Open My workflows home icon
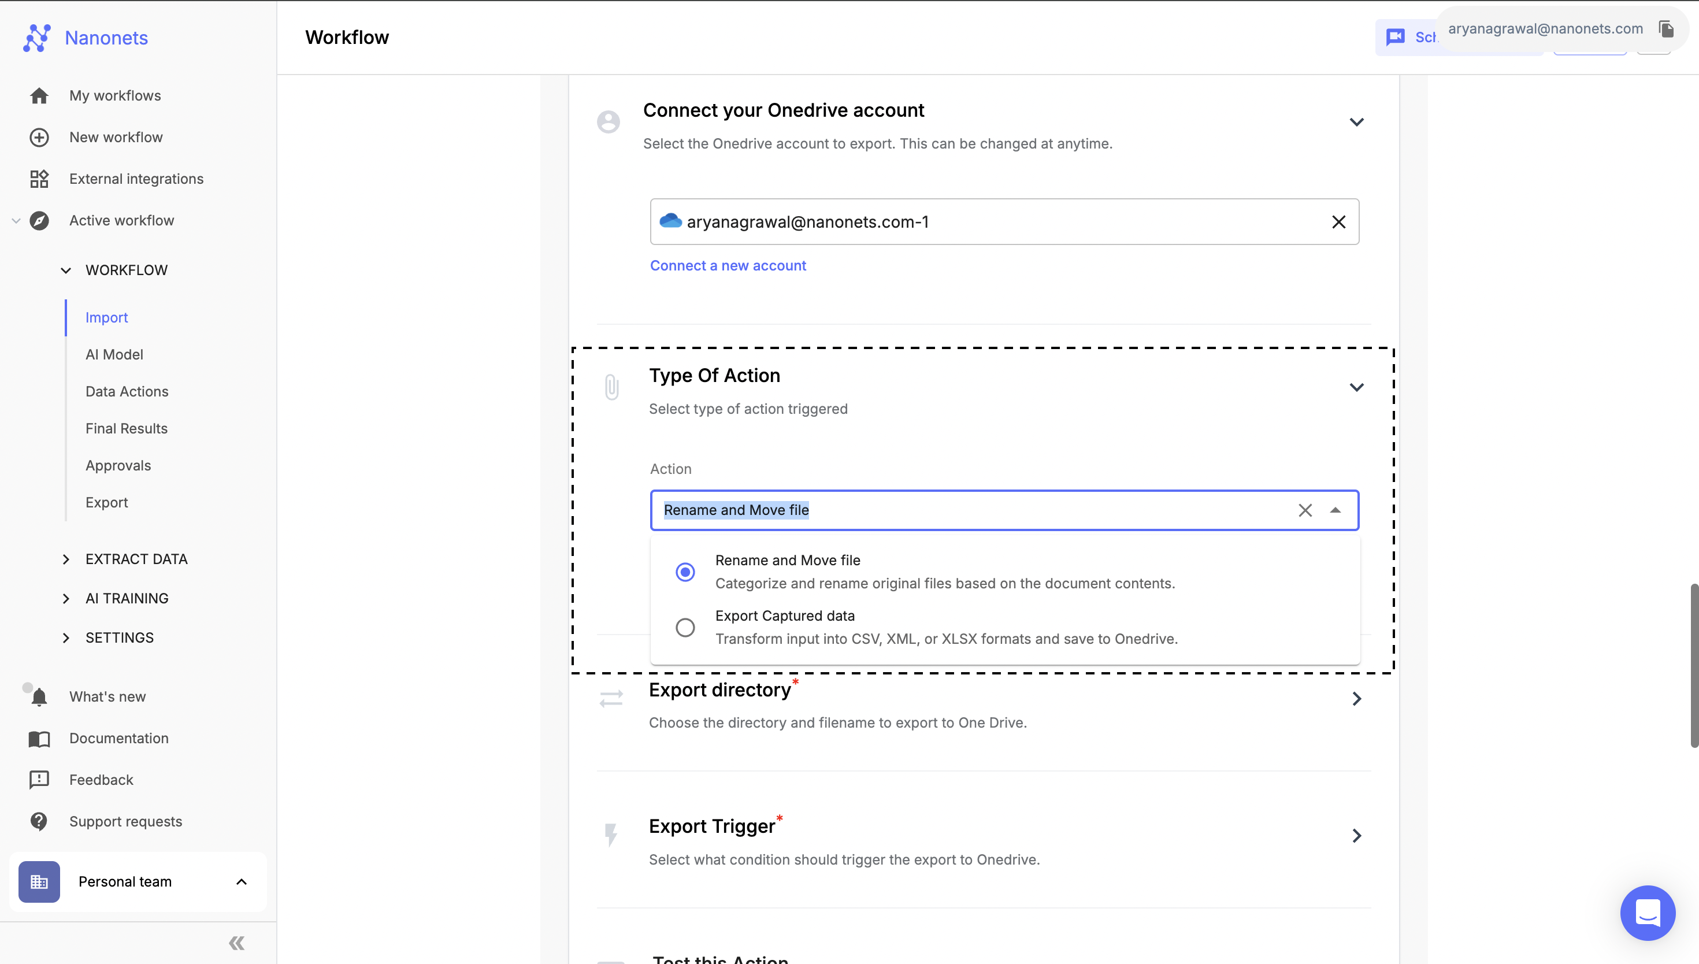The image size is (1699, 964). pos(39,95)
